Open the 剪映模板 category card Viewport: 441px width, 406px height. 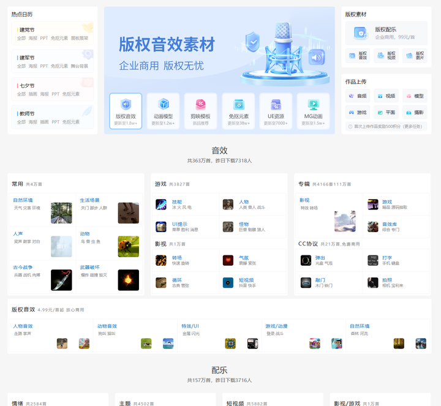pyautogui.click(x=200, y=111)
